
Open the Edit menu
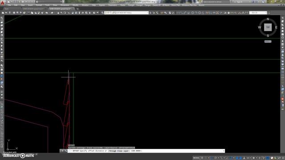16,5
